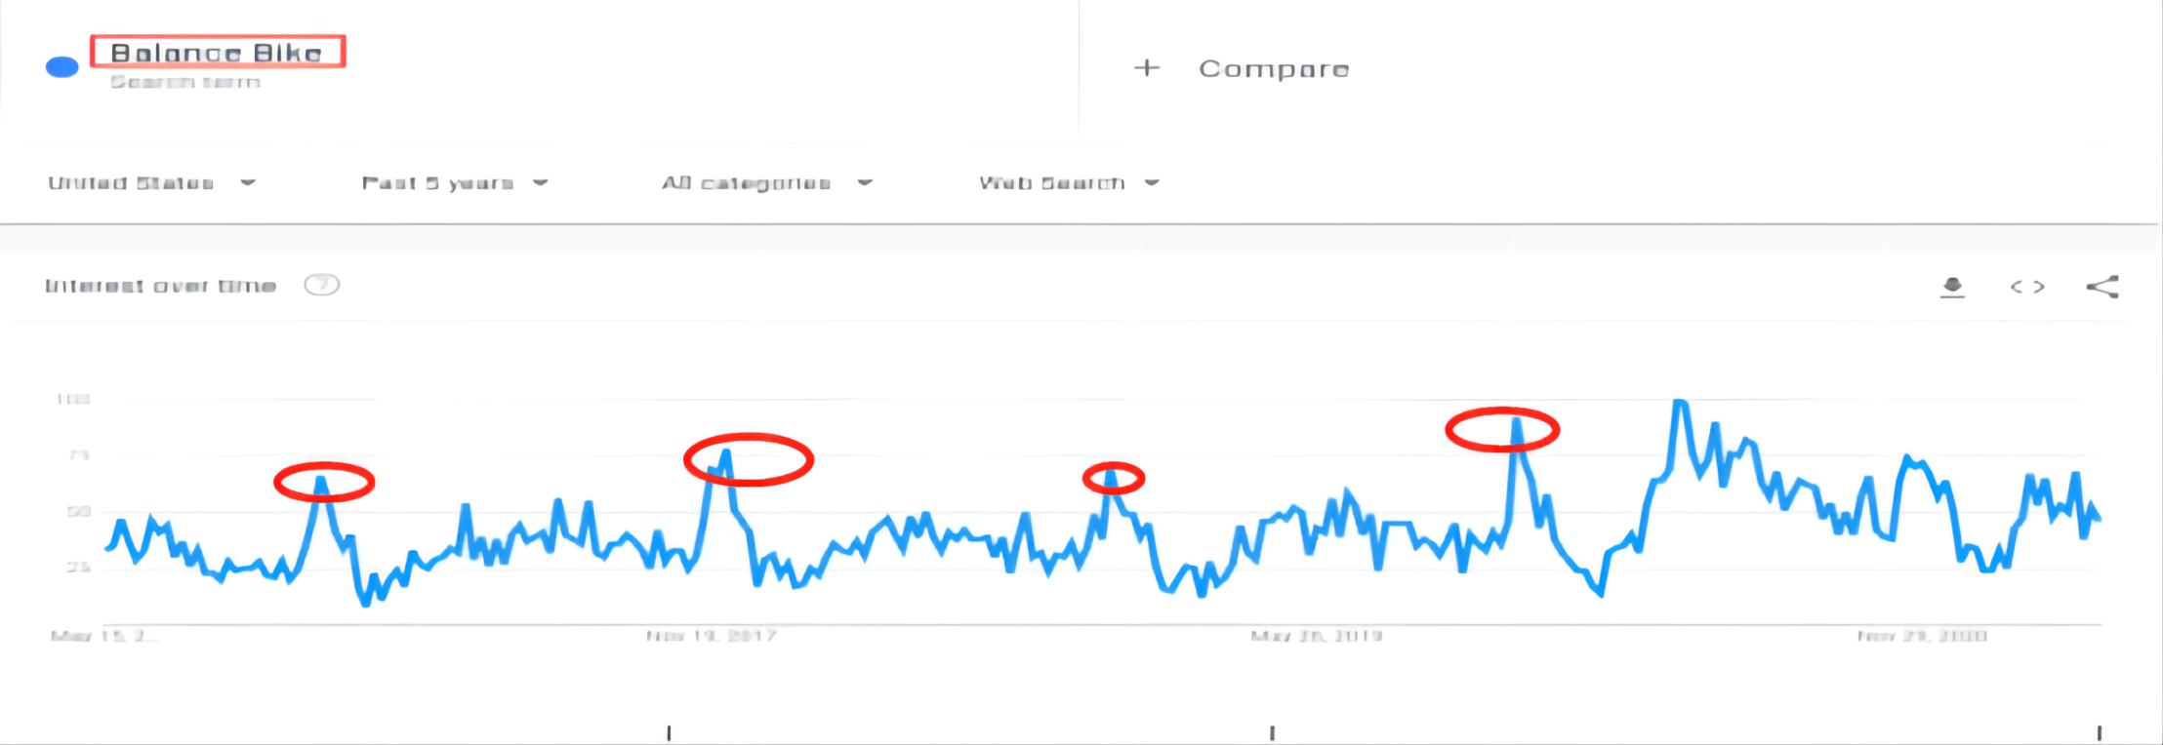Viewport: 2163px width, 745px height.
Task: Select the first red-circled peak on chart
Action: click(x=323, y=481)
